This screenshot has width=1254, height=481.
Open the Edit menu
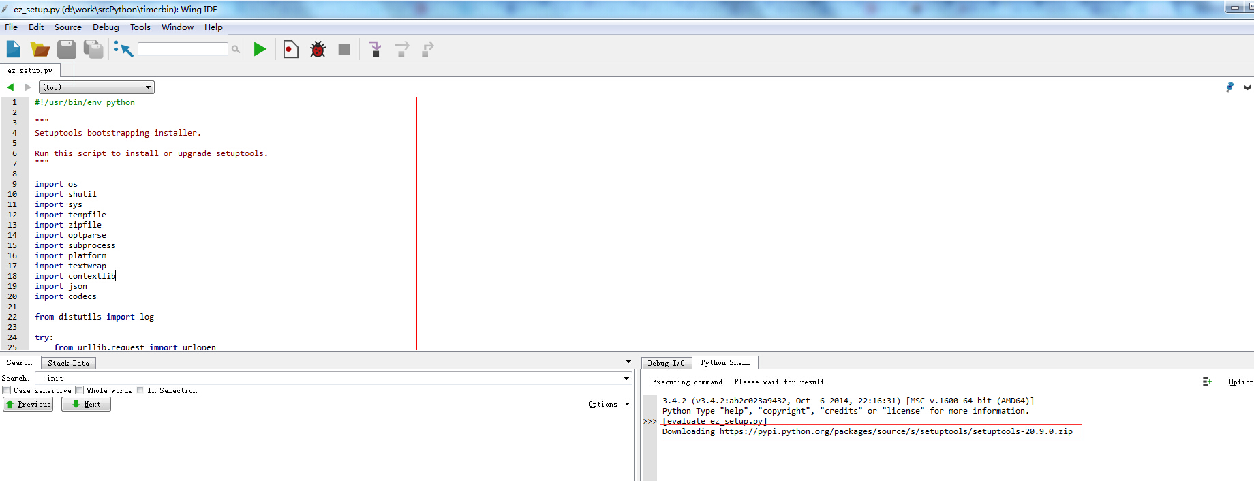click(x=36, y=27)
